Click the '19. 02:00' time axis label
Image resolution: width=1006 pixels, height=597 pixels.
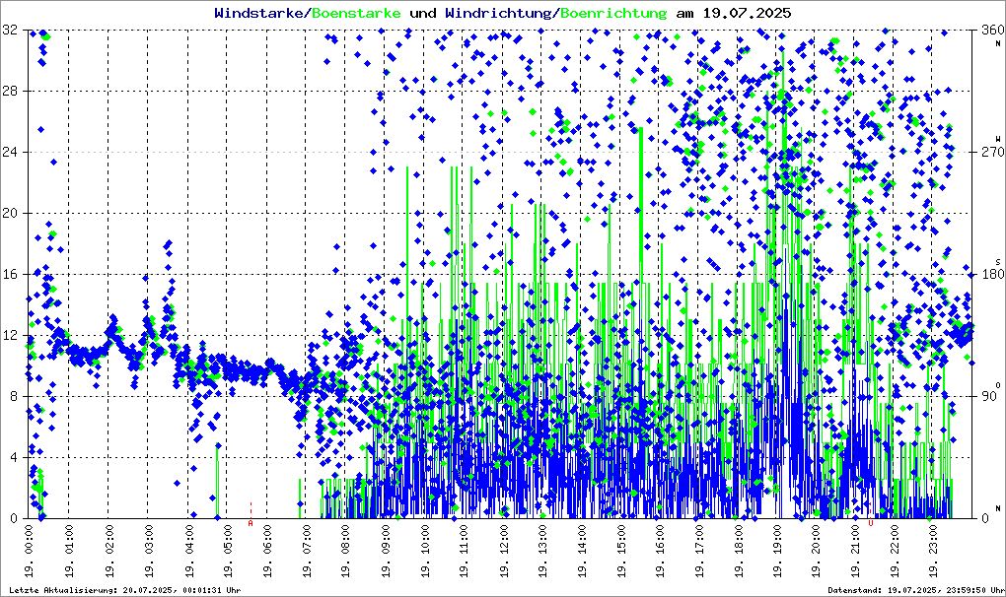click(x=108, y=551)
